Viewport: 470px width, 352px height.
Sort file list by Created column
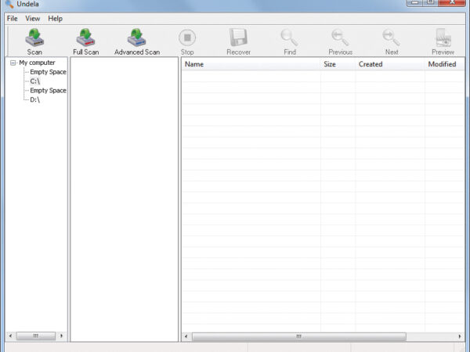click(x=389, y=64)
